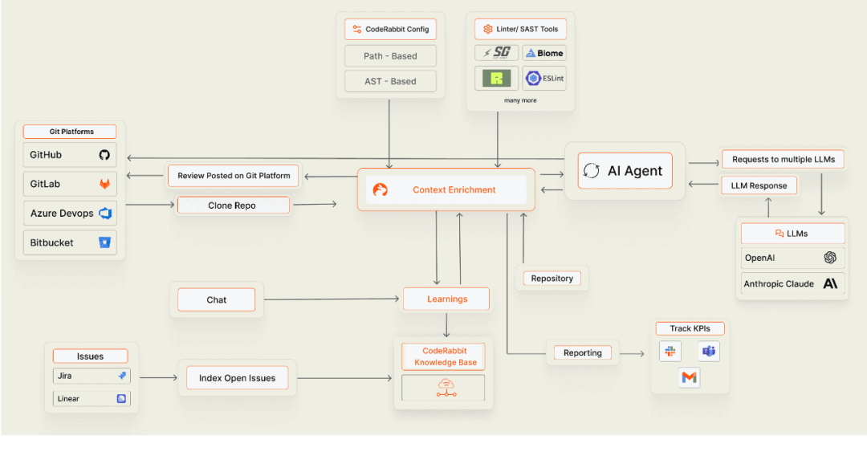Screen dimensions: 867x464
Task: Click the OpenAI logo icon
Action: click(830, 258)
